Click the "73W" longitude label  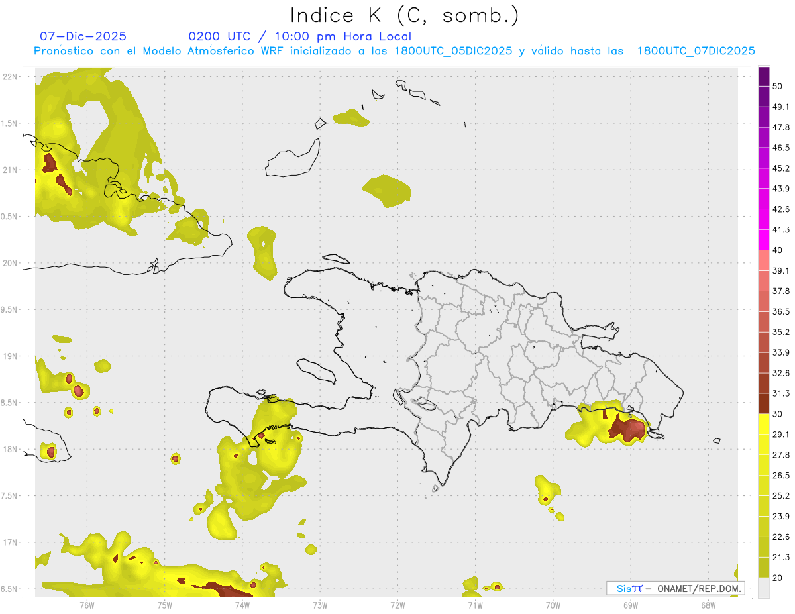[x=320, y=605]
